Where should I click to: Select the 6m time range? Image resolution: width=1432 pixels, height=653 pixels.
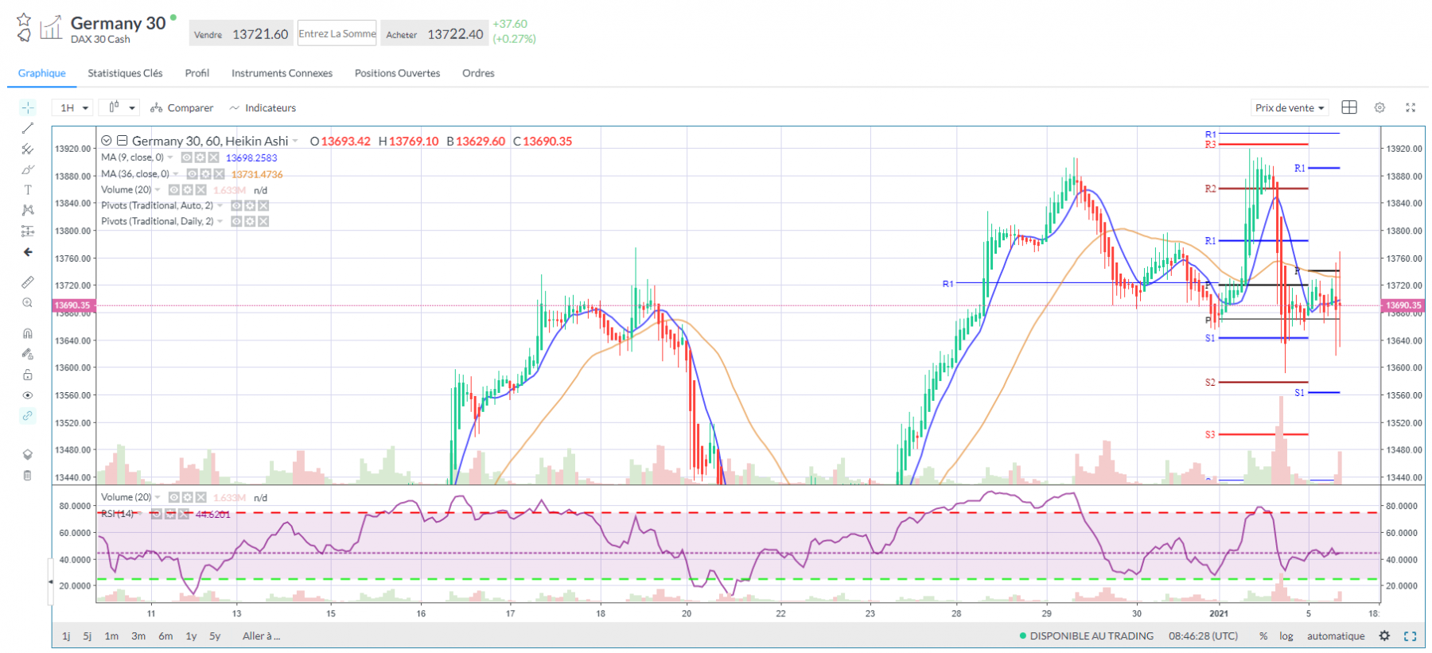(165, 636)
